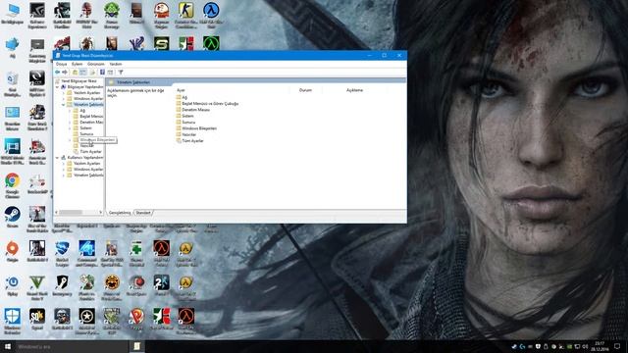Open the Eylem menu
The height and width of the screenshot is (353, 628).
point(77,64)
